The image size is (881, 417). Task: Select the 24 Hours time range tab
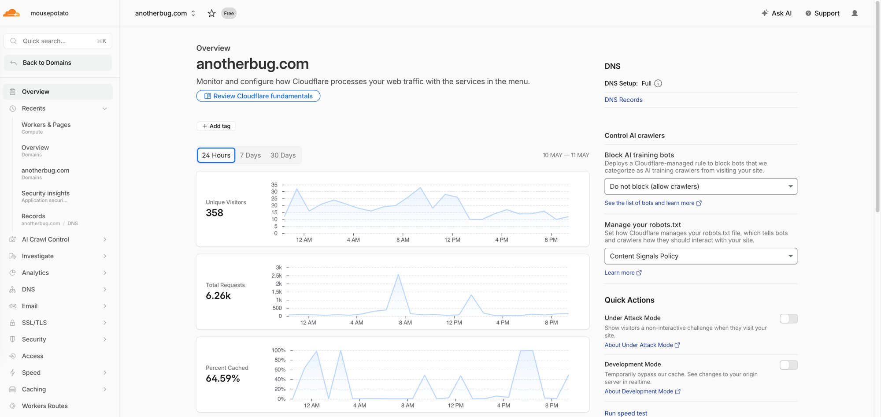[x=216, y=155]
